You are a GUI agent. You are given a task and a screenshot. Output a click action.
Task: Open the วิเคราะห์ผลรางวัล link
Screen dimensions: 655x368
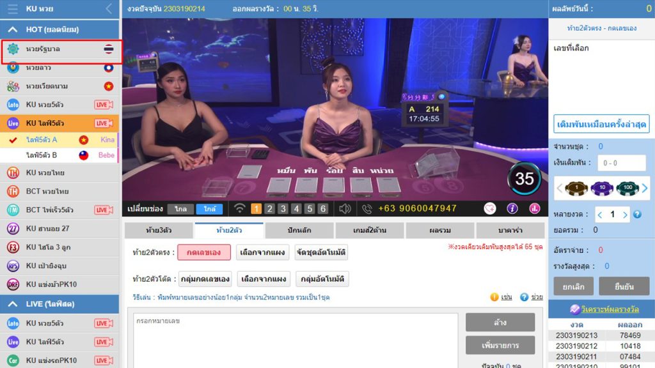click(x=610, y=309)
